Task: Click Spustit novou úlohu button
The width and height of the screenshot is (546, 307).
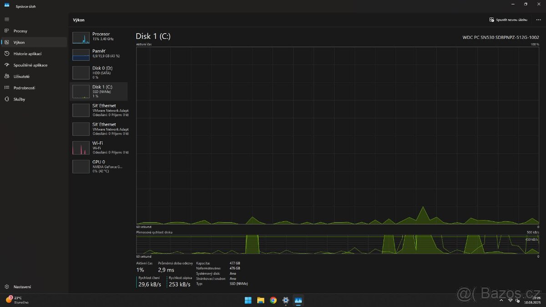Action: [508, 20]
